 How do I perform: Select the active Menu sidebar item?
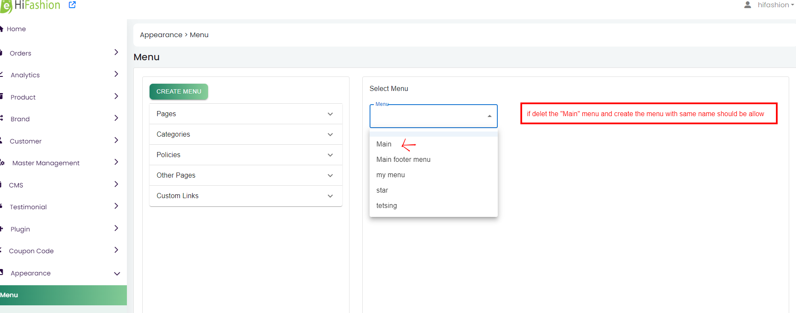(x=63, y=295)
